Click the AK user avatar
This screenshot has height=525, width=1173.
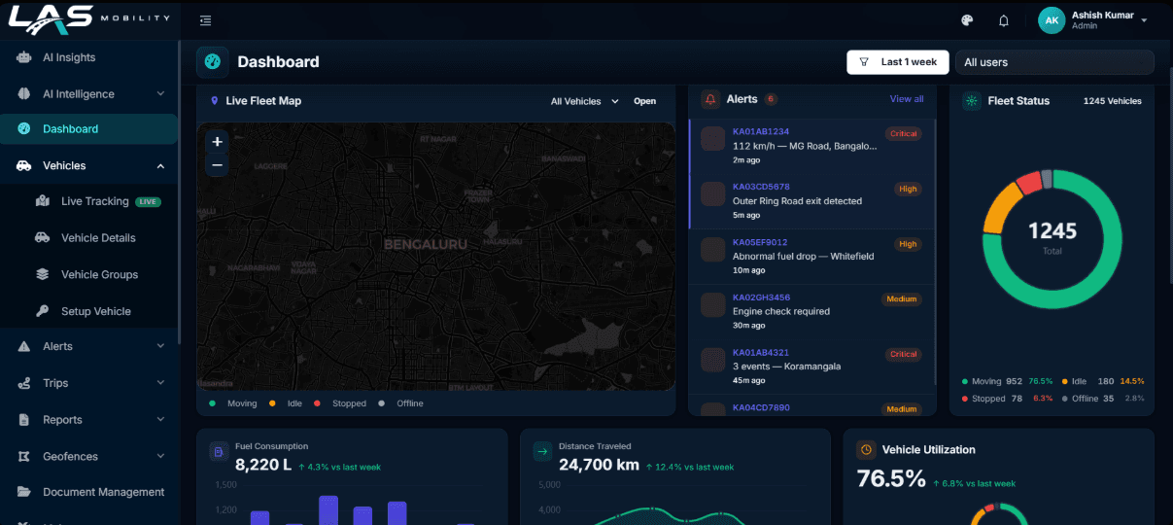click(x=1052, y=20)
